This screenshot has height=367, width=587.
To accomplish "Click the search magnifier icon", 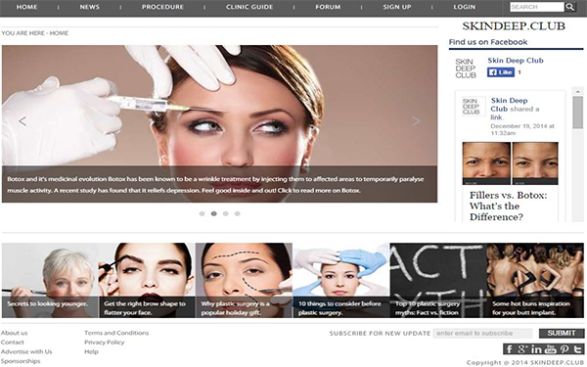I will 569,7.
